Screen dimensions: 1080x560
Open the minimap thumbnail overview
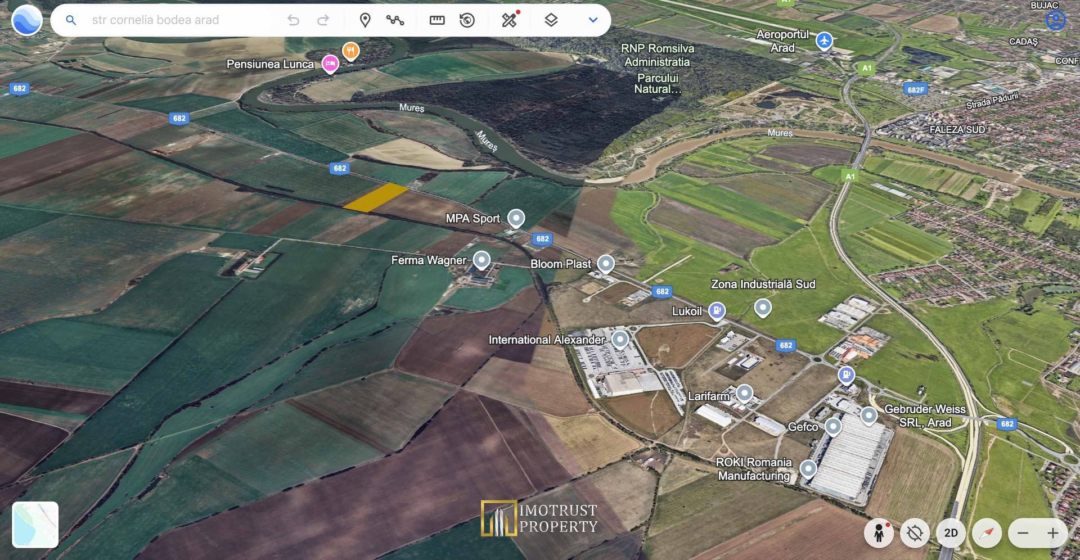click(x=35, y=525)
